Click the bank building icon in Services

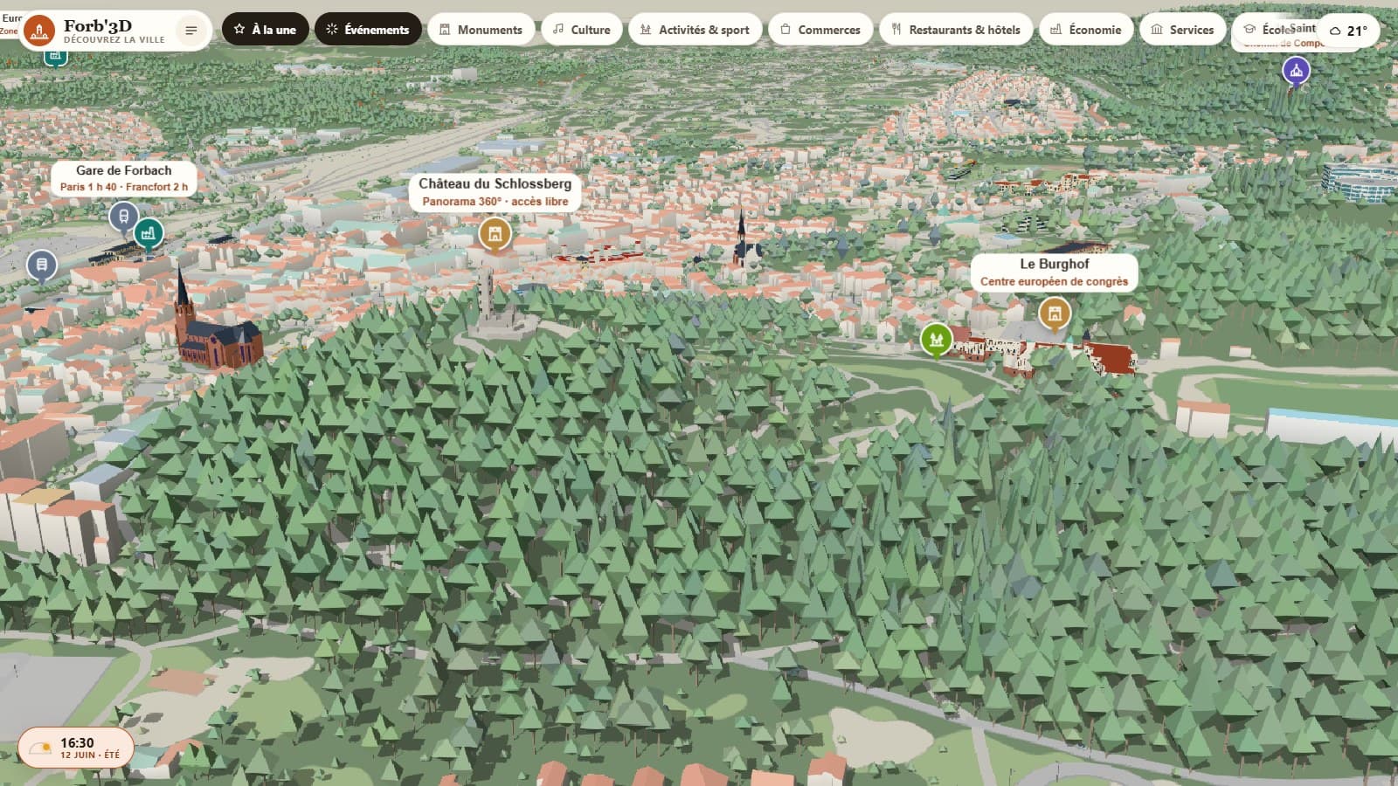(1157, 29)
